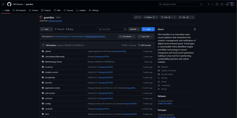
Task: Open the 1,923 Commits history link
Action: pyautogui.click(x=144, y=45)
